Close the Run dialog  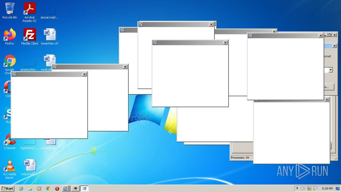click(335, 46)
